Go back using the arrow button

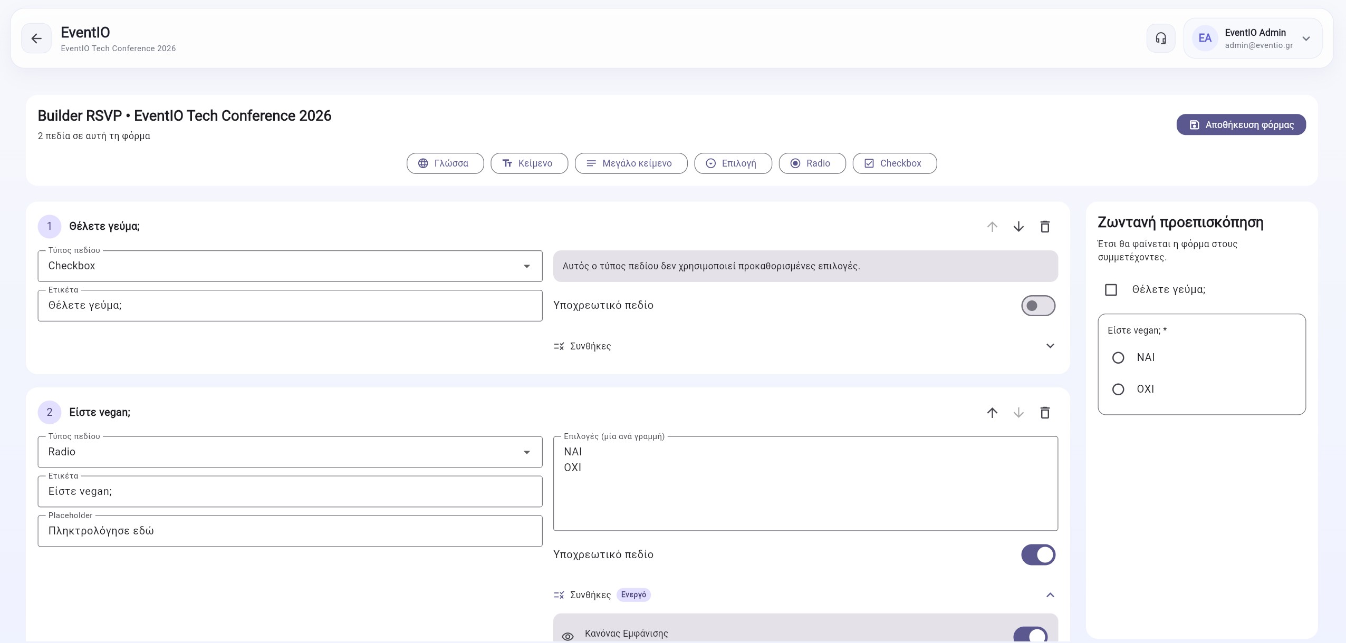[36, 38]
